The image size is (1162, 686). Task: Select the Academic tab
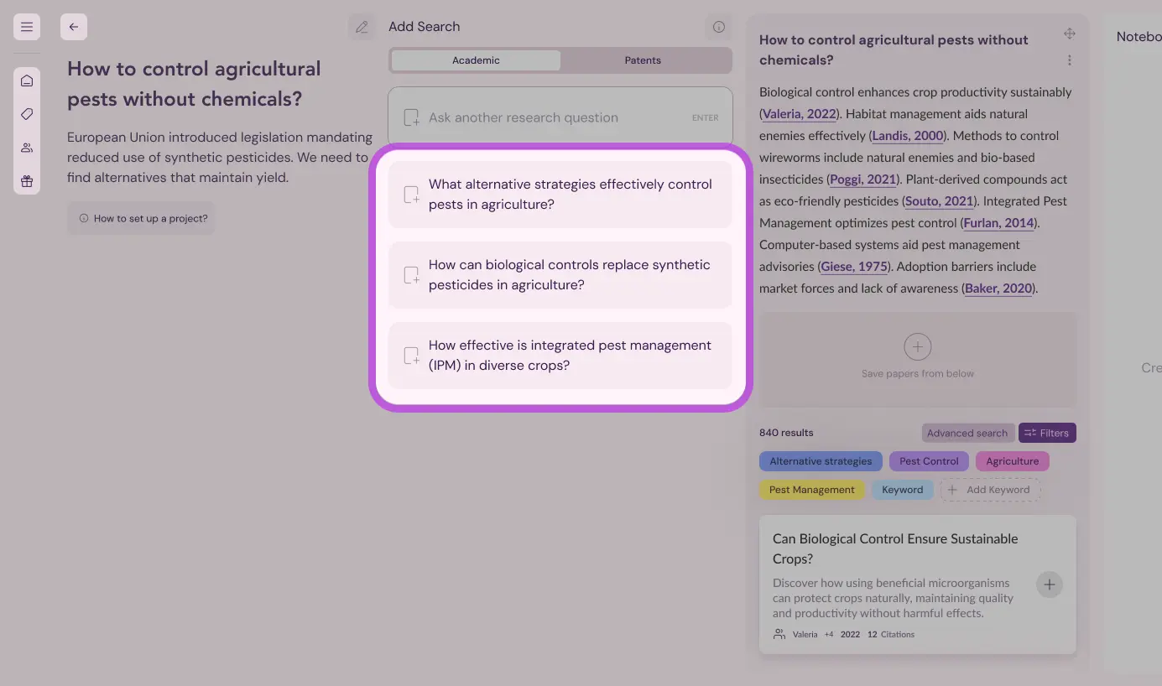pyautogui.click(x=476, y=60)
